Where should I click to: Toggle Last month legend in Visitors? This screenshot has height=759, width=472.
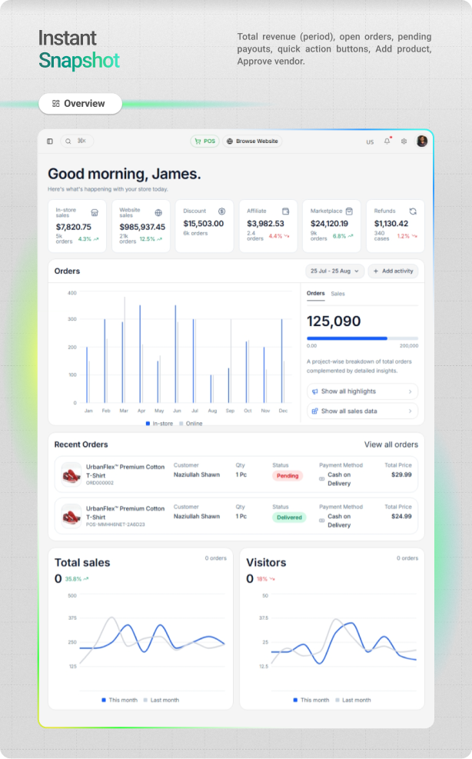pos(353,700)
